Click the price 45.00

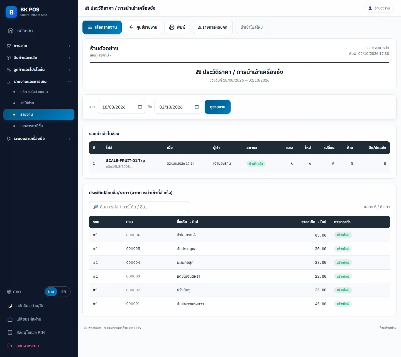(321, 304)
